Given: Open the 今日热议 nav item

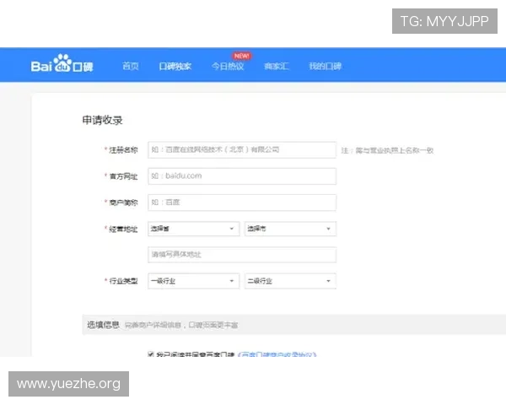Looking at the screenshot, I should coord(228,66).
